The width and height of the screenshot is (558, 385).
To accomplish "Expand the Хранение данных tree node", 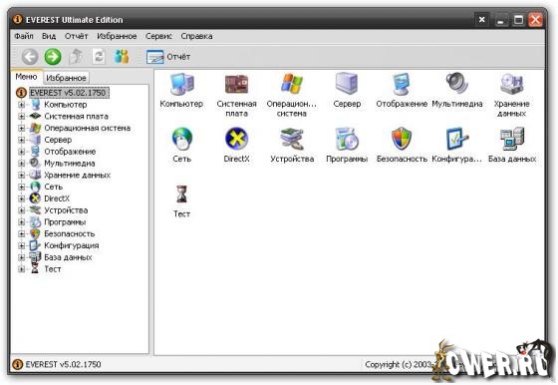I will (x=21, y=176).
